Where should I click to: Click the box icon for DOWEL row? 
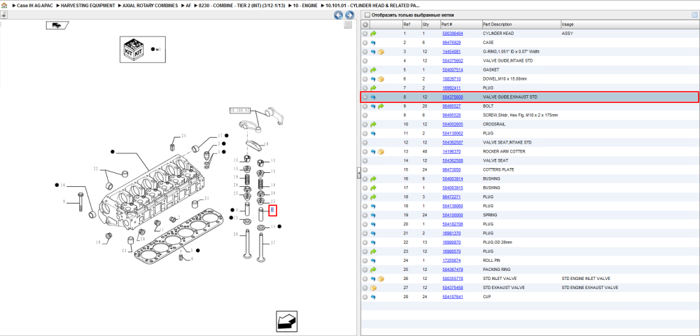tap(381, 79)
